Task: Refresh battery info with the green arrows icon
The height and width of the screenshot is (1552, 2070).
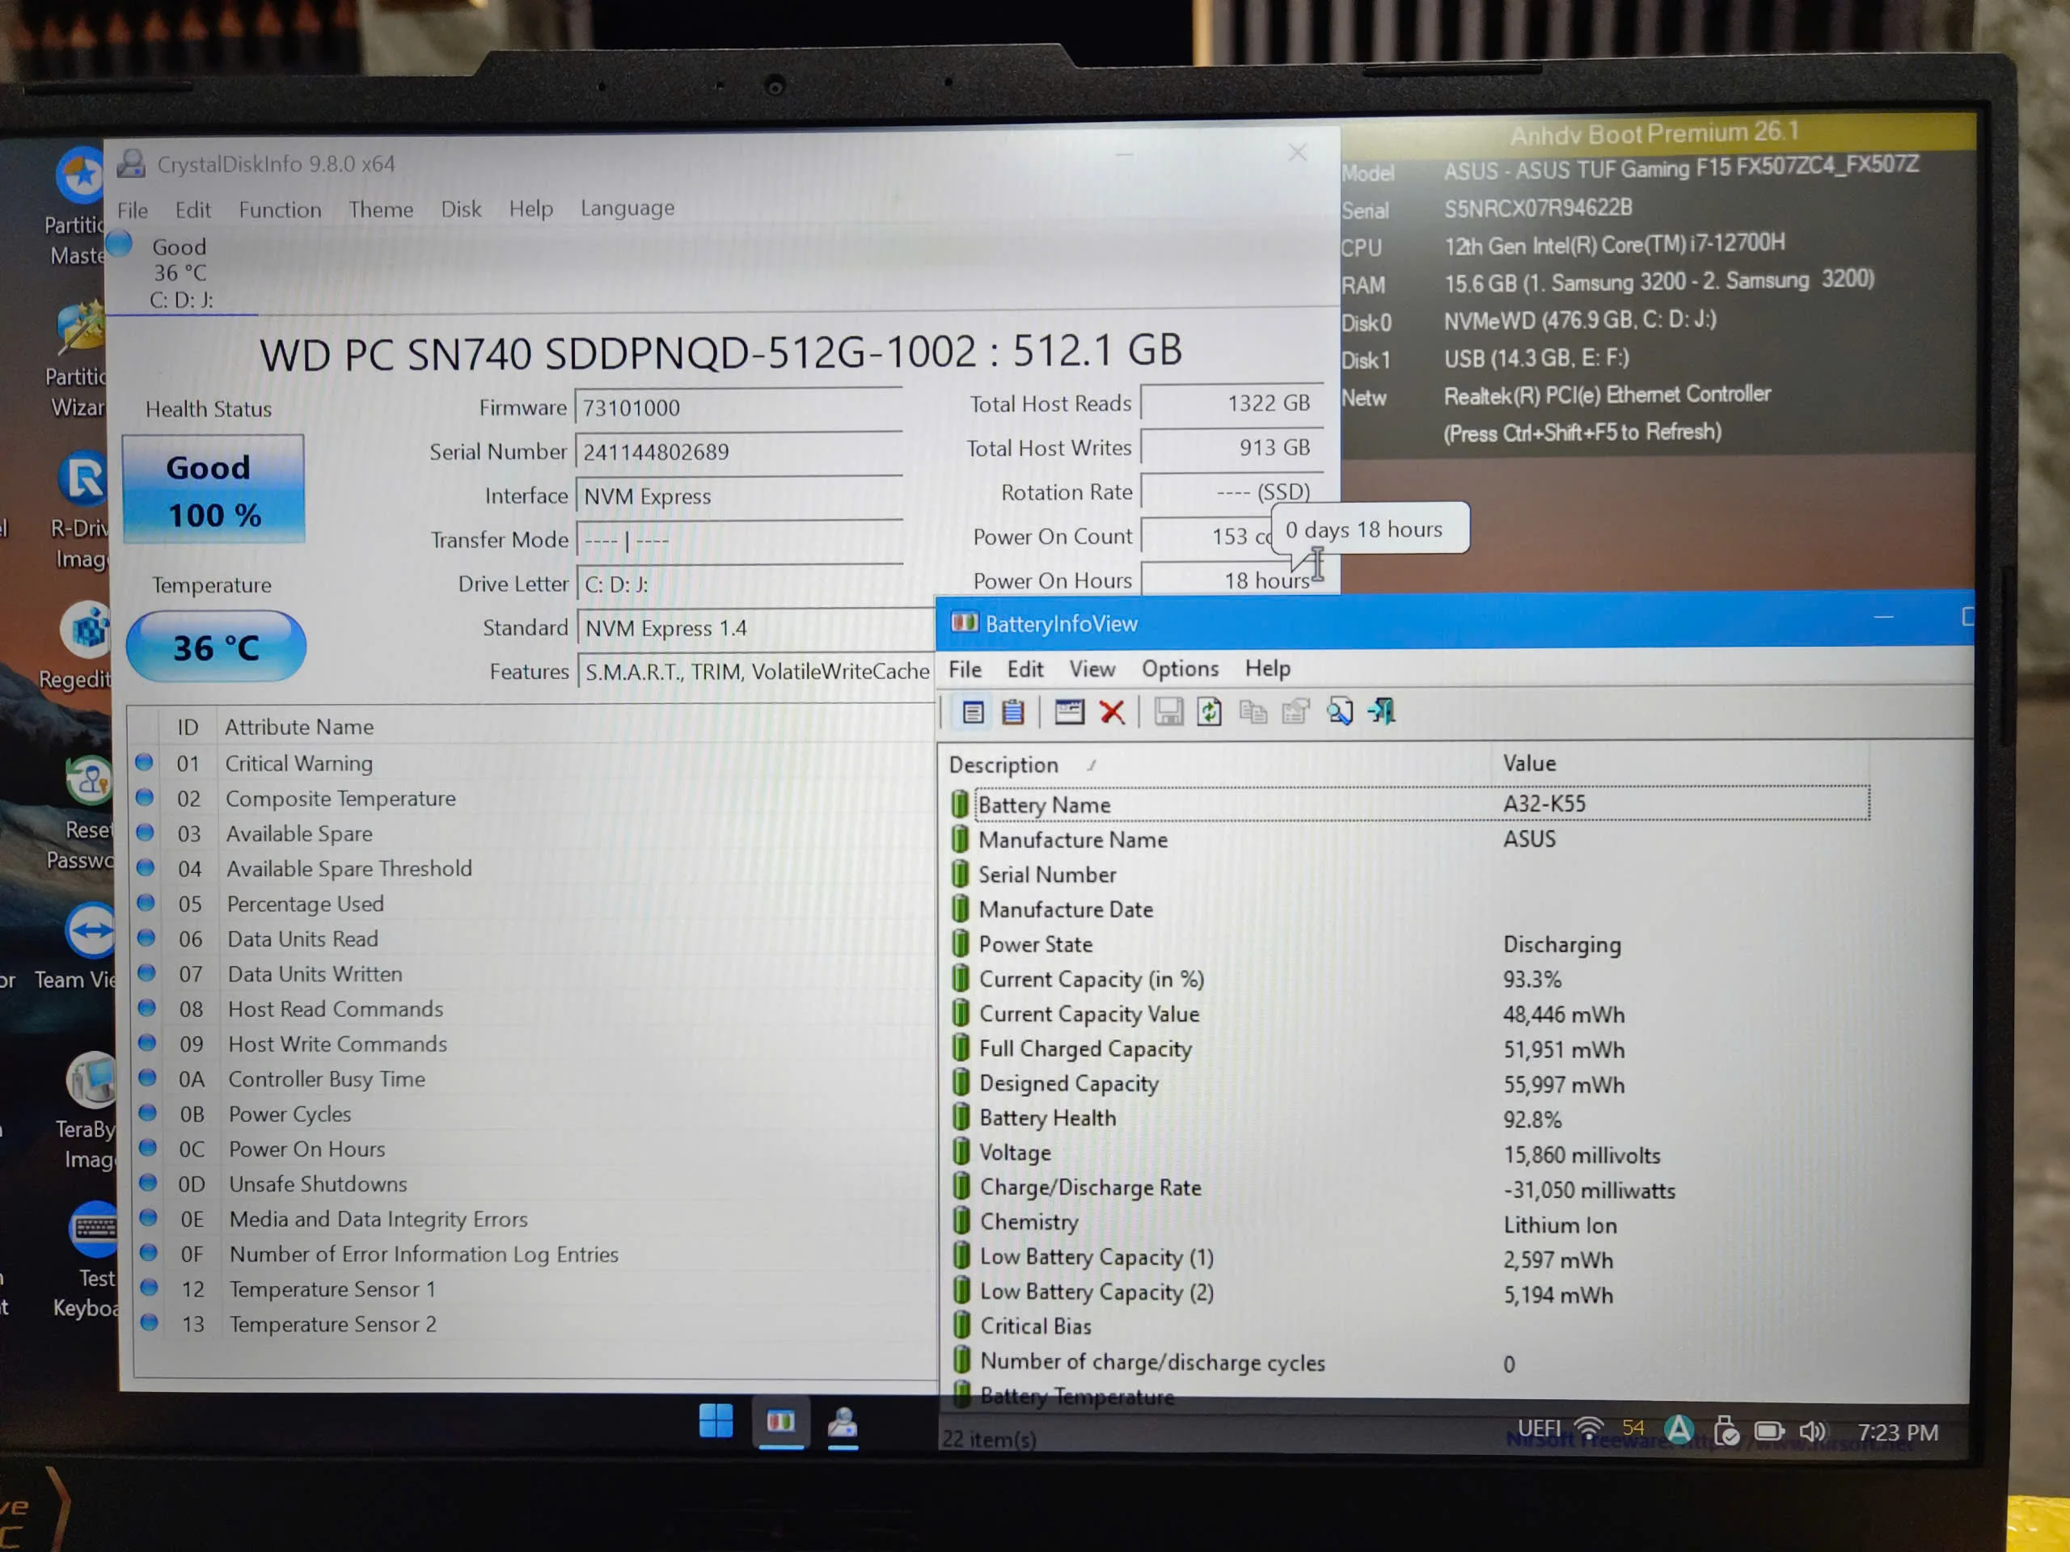Action: pyautogui.click(x=1209, y=713)
